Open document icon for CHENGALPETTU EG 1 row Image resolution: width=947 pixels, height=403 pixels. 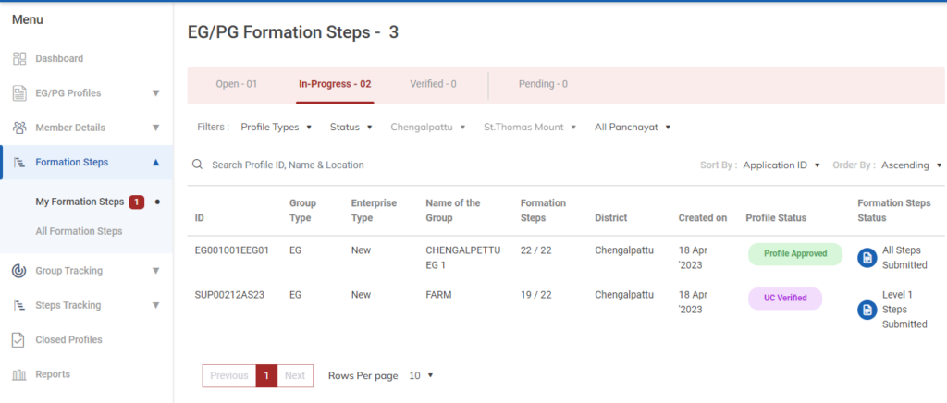click(867, 258)
